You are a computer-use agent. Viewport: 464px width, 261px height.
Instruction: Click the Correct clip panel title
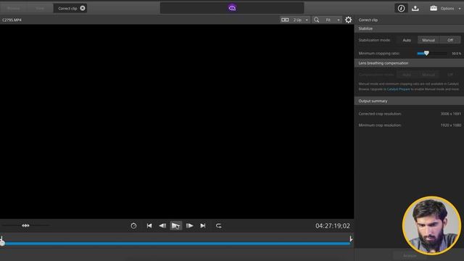(x=368, y=20)
